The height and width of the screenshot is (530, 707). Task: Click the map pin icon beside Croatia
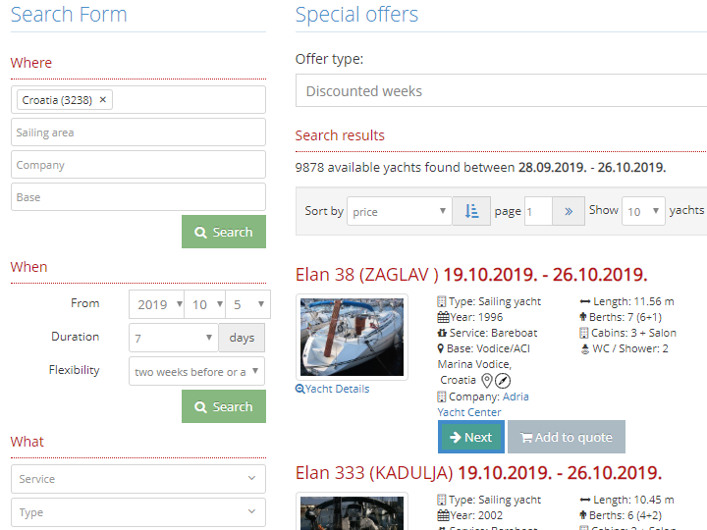(486, 380)
